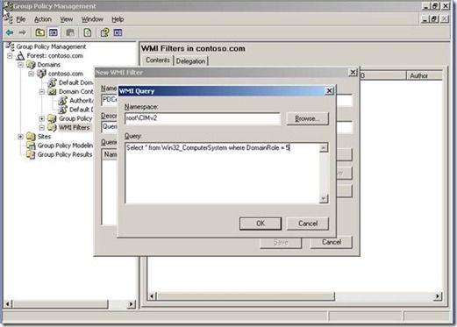The width and height of the screenshot is (457, 327).
Task: Open the Action menu
Action: tap(43, 19)
